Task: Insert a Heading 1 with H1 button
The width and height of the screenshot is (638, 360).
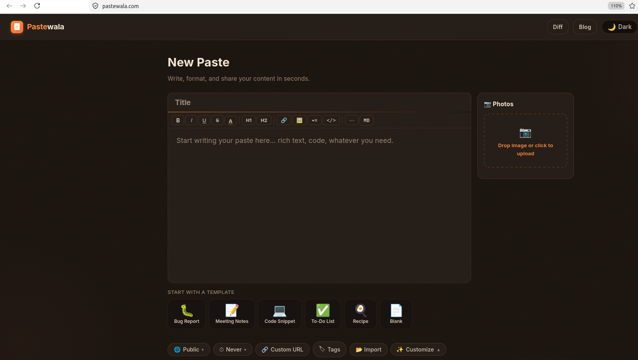Action: tap(249, 121)
